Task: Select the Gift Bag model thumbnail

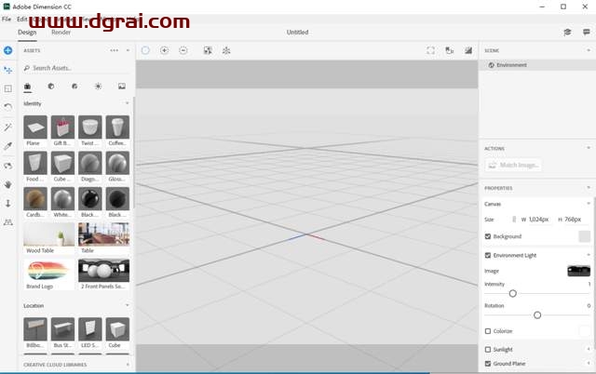Action: pyautogui.click(x=62, y=127)
